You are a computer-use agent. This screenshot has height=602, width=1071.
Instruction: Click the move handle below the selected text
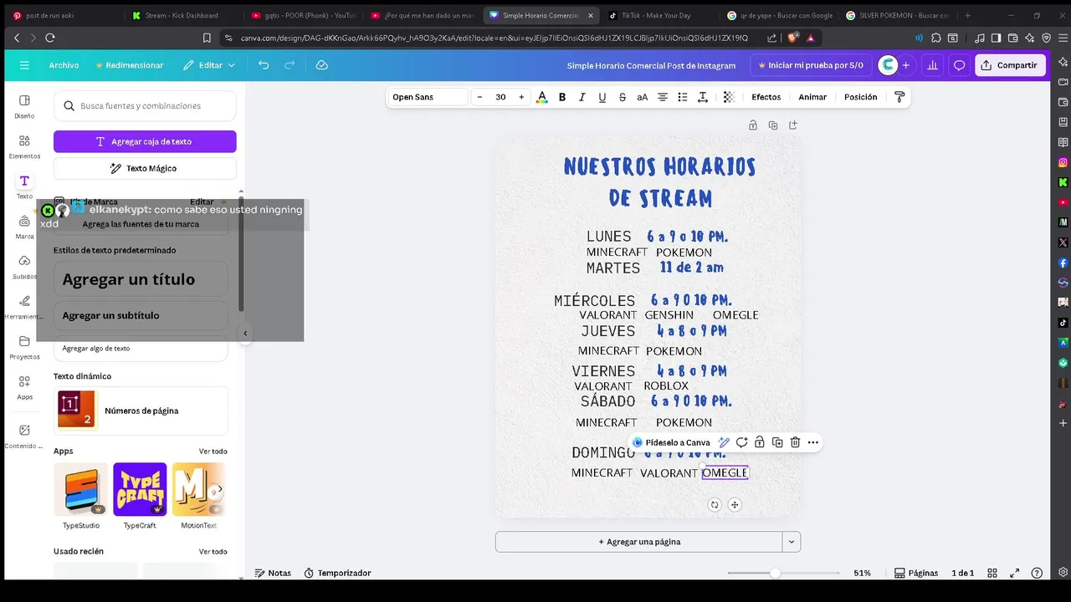pos(735,505)
